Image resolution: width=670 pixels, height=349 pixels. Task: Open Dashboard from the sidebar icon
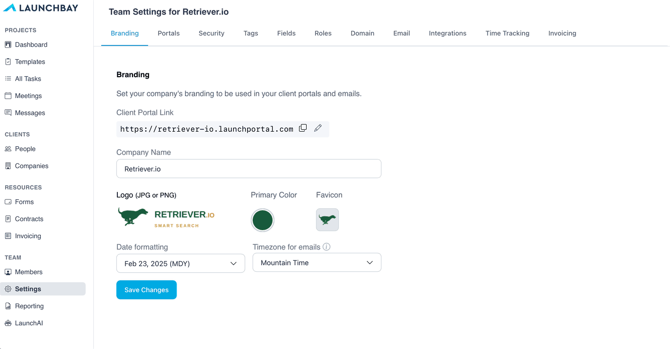8,45
